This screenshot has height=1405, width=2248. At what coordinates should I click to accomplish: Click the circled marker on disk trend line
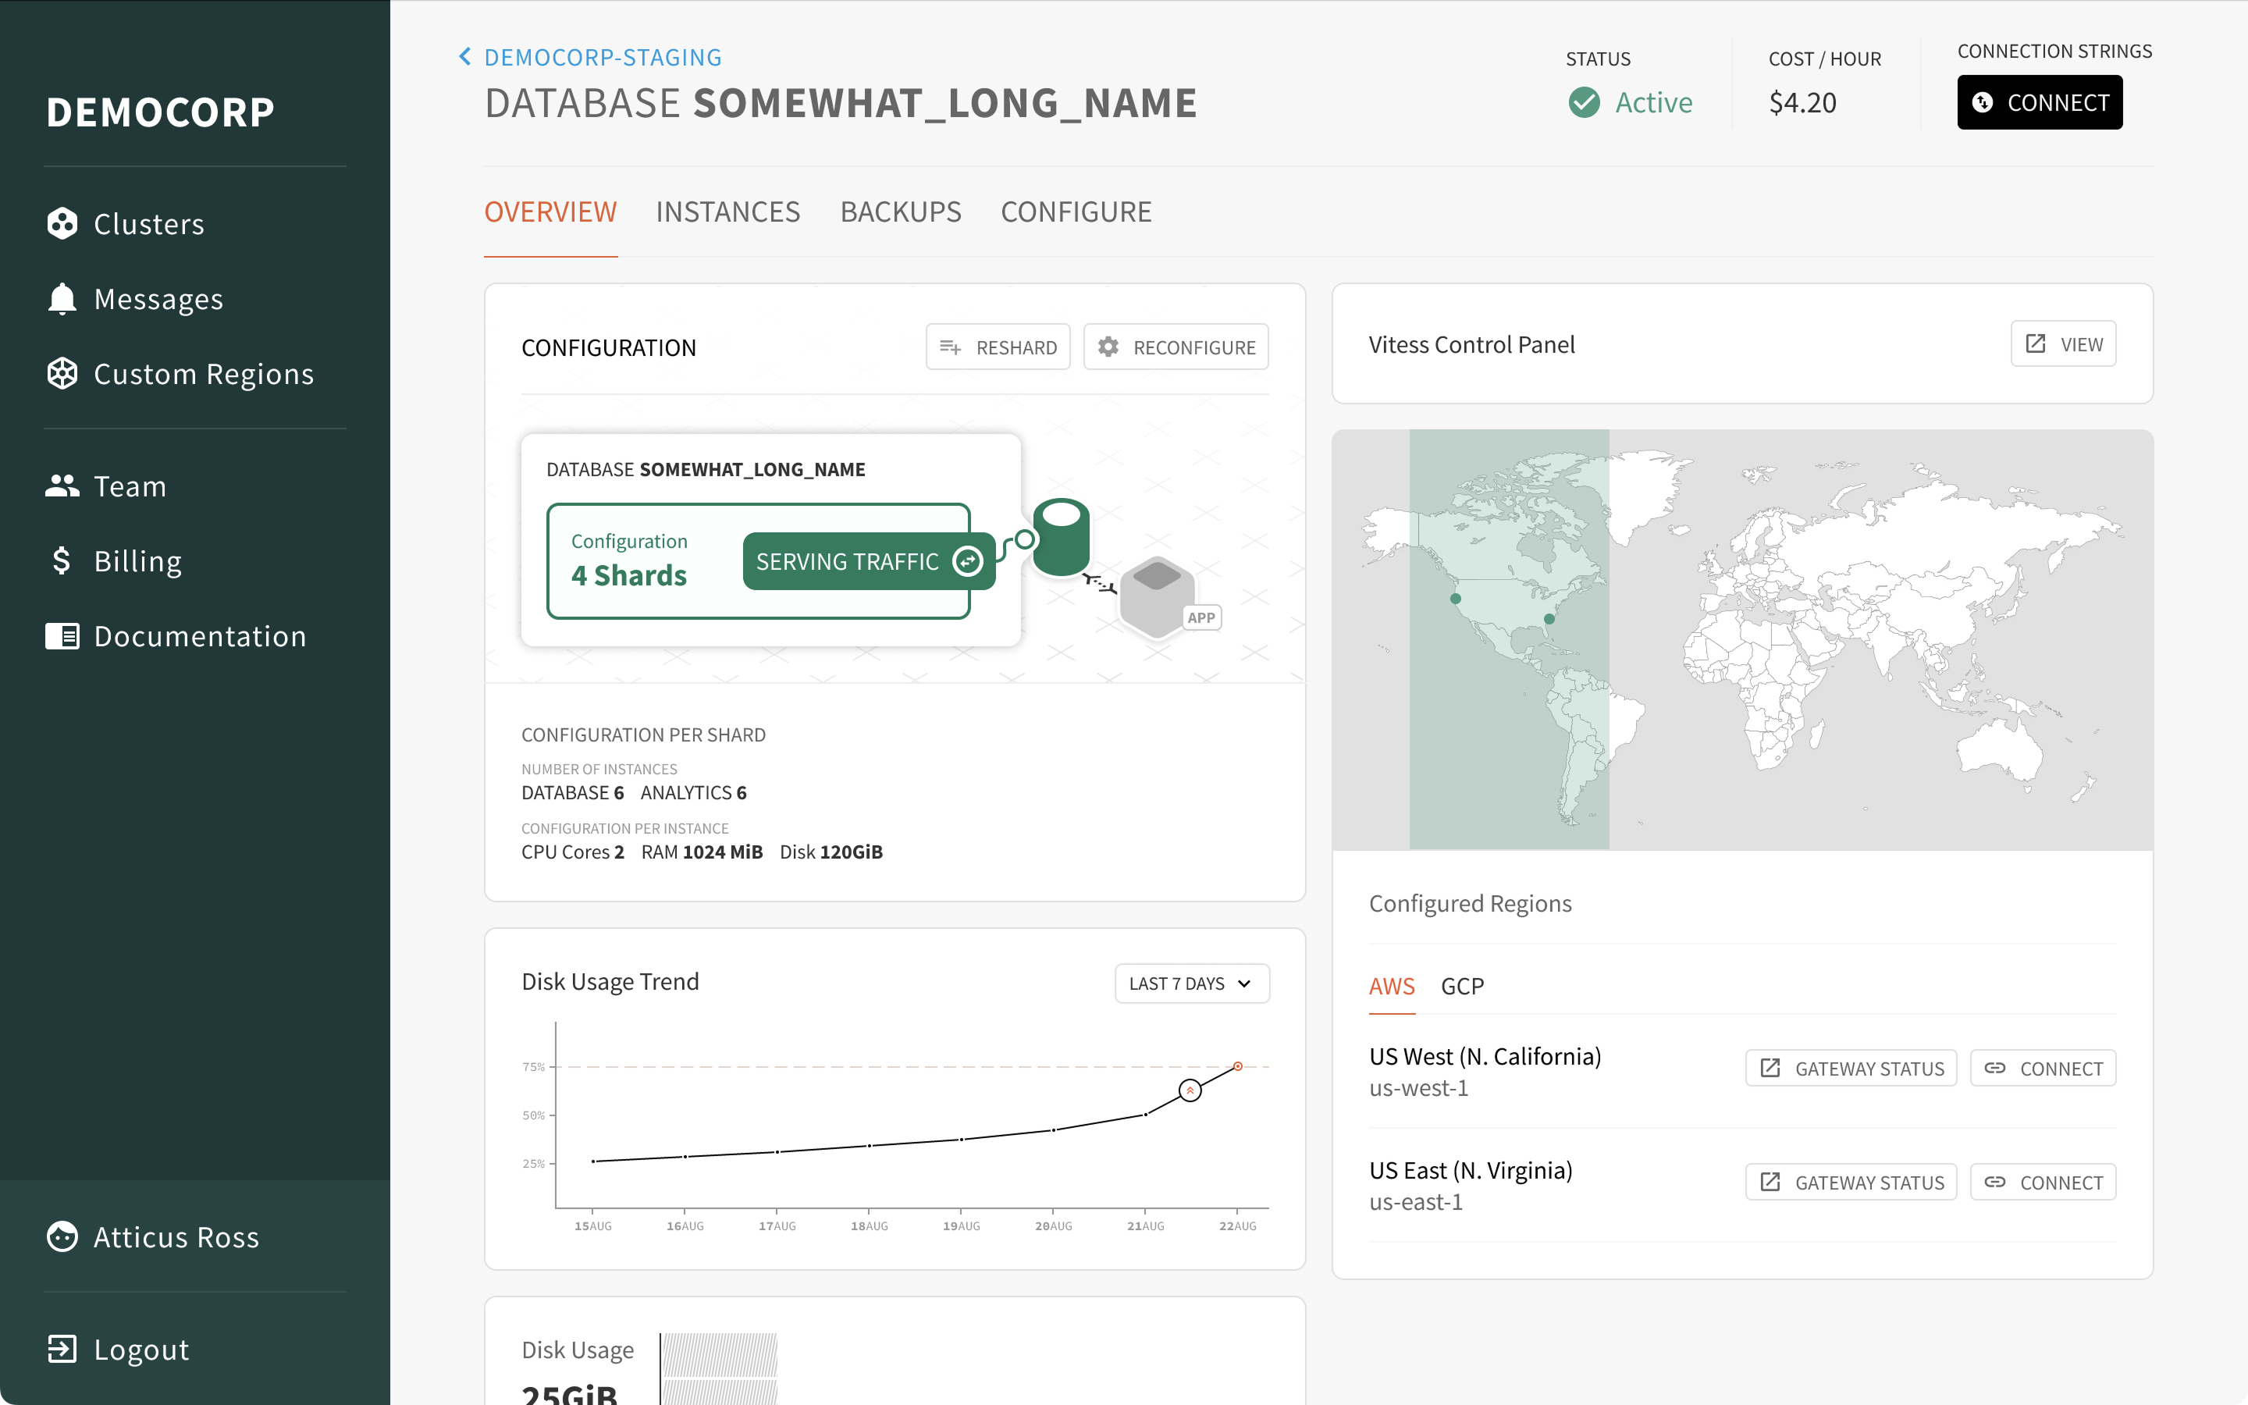(x=1190, y=1090)
